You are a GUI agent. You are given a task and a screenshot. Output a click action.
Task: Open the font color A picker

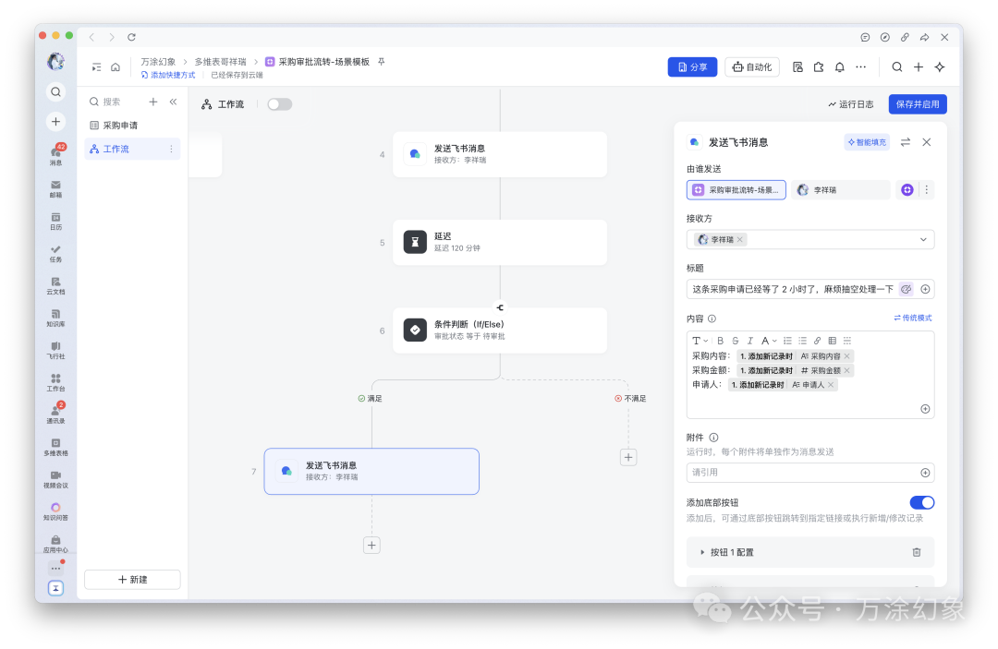[765, 340]
